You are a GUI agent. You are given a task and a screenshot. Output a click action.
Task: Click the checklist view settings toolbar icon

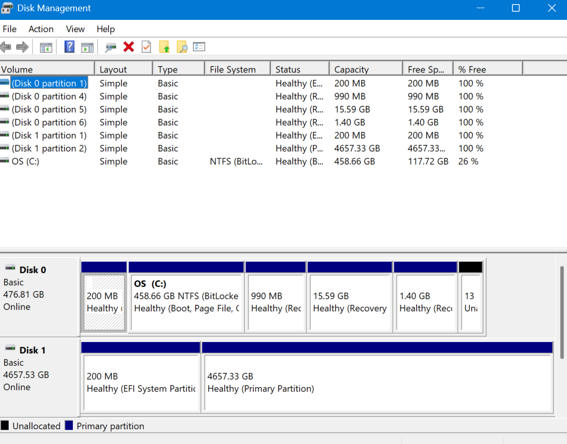(x=199, y=47)
